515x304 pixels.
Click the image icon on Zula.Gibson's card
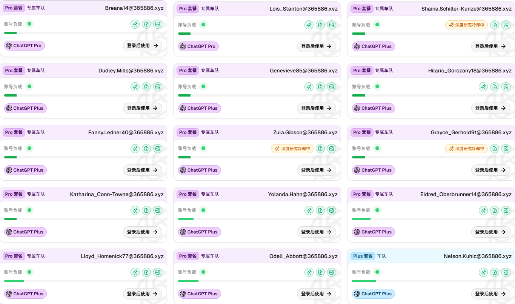(x=332, y=149)
